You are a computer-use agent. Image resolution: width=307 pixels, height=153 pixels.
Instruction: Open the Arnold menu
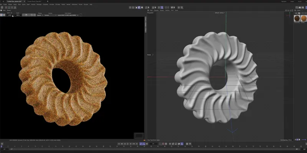tap(81, 4)
